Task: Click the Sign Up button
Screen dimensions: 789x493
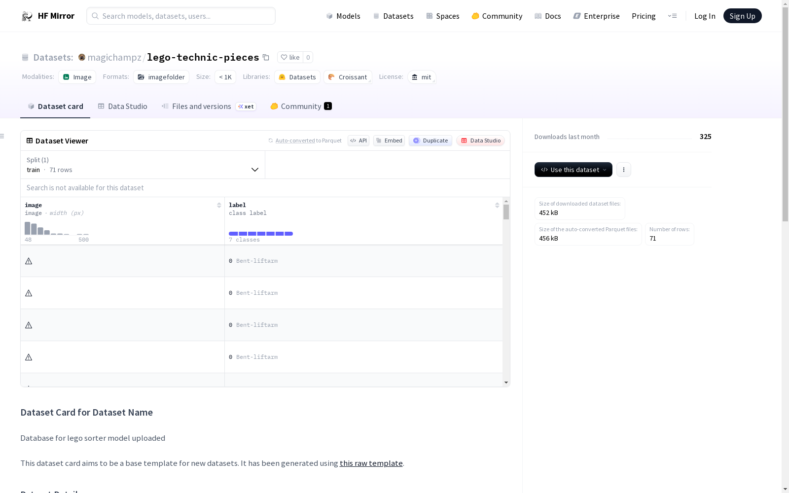Action: tap(743, 16)
